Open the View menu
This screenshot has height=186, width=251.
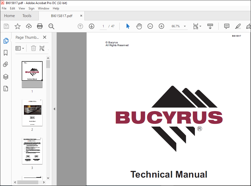[x=22, y=8]
